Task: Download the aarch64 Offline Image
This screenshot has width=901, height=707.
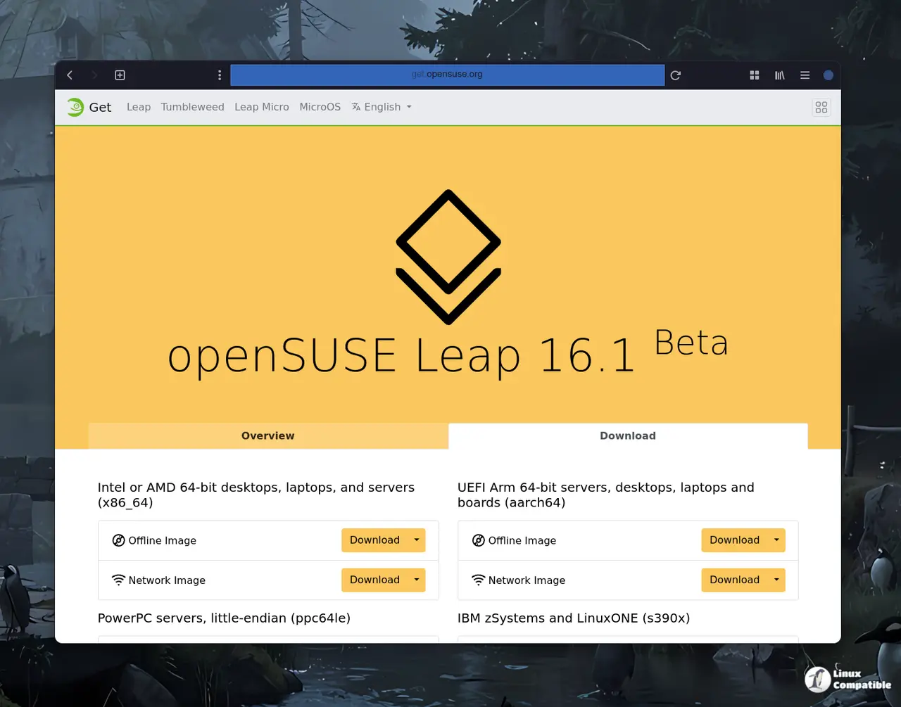Action: 734,540
